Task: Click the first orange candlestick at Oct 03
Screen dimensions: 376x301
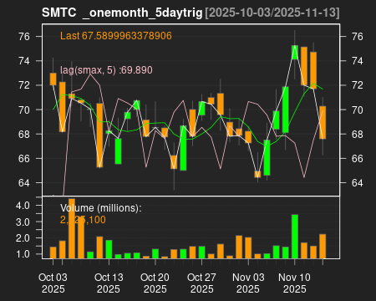Action: coord(53,79)
